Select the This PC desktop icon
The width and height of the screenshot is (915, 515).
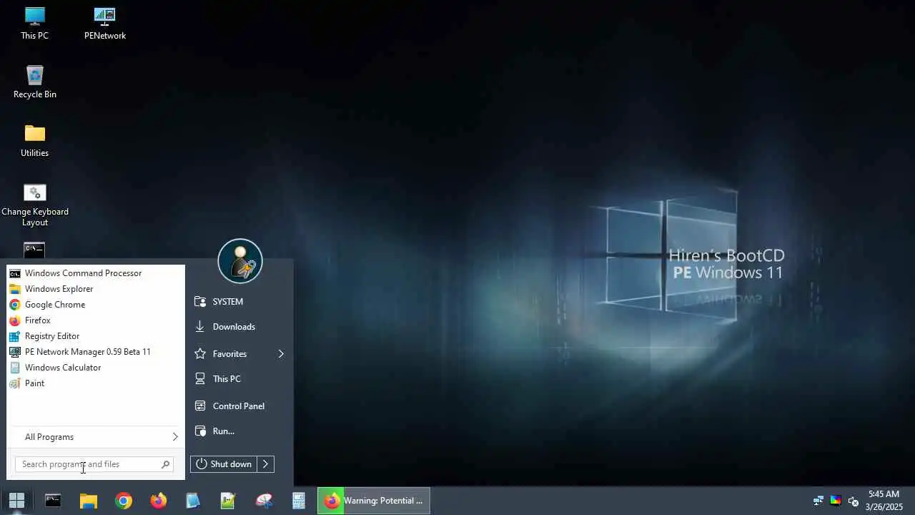click(34, 24)
